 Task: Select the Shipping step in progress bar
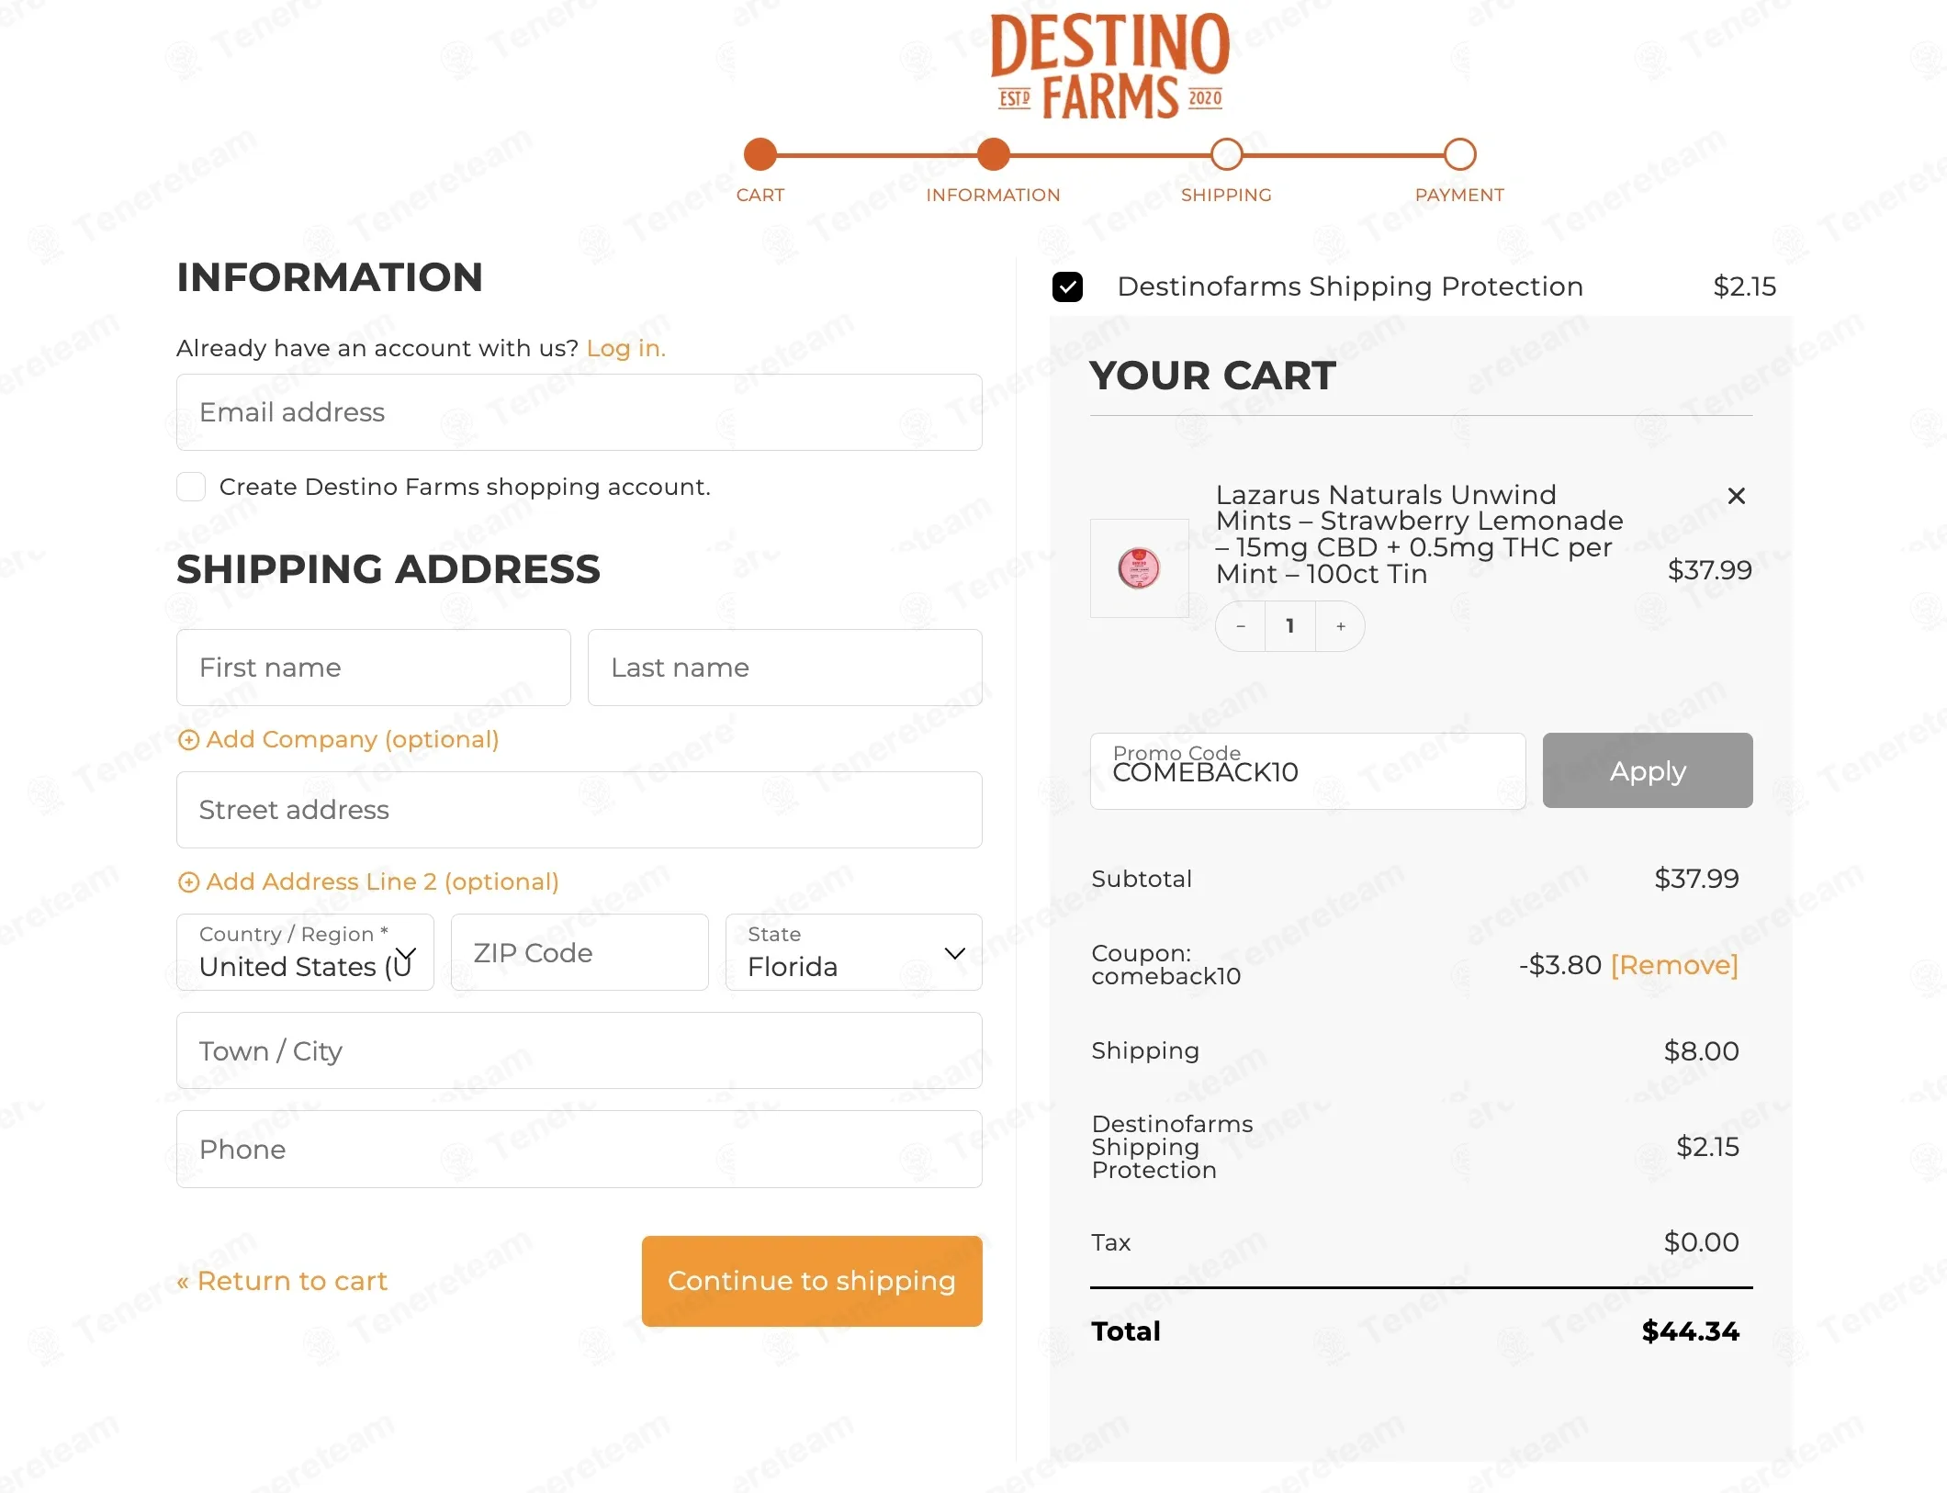1226,154
